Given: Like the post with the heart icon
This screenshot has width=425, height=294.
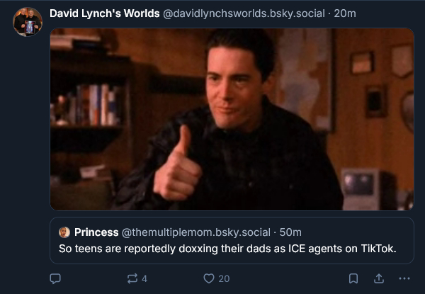Looking at the screenshot, I should click(x=208, y=279).
